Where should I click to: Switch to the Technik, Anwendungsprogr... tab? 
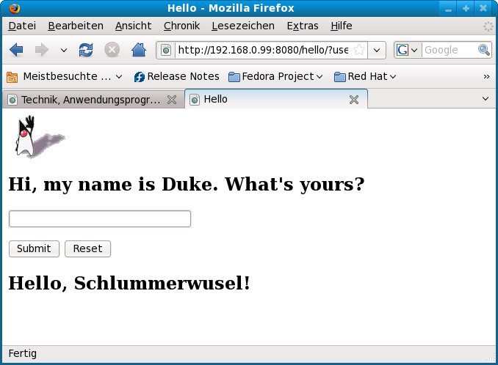pos(90,100)
